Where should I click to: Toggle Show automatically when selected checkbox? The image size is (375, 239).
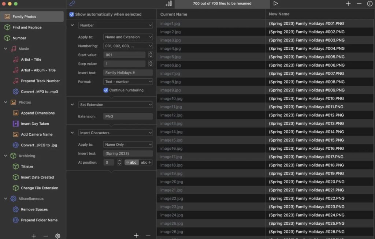tap(72, 14)
